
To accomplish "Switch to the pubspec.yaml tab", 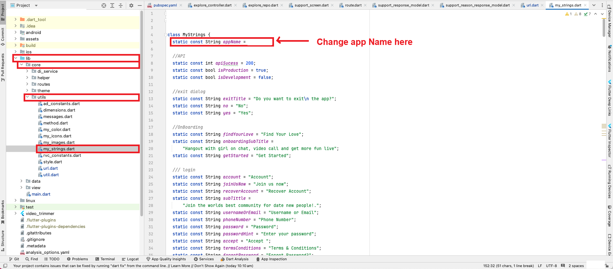I will pyautogui.click(x=165, y=5).
